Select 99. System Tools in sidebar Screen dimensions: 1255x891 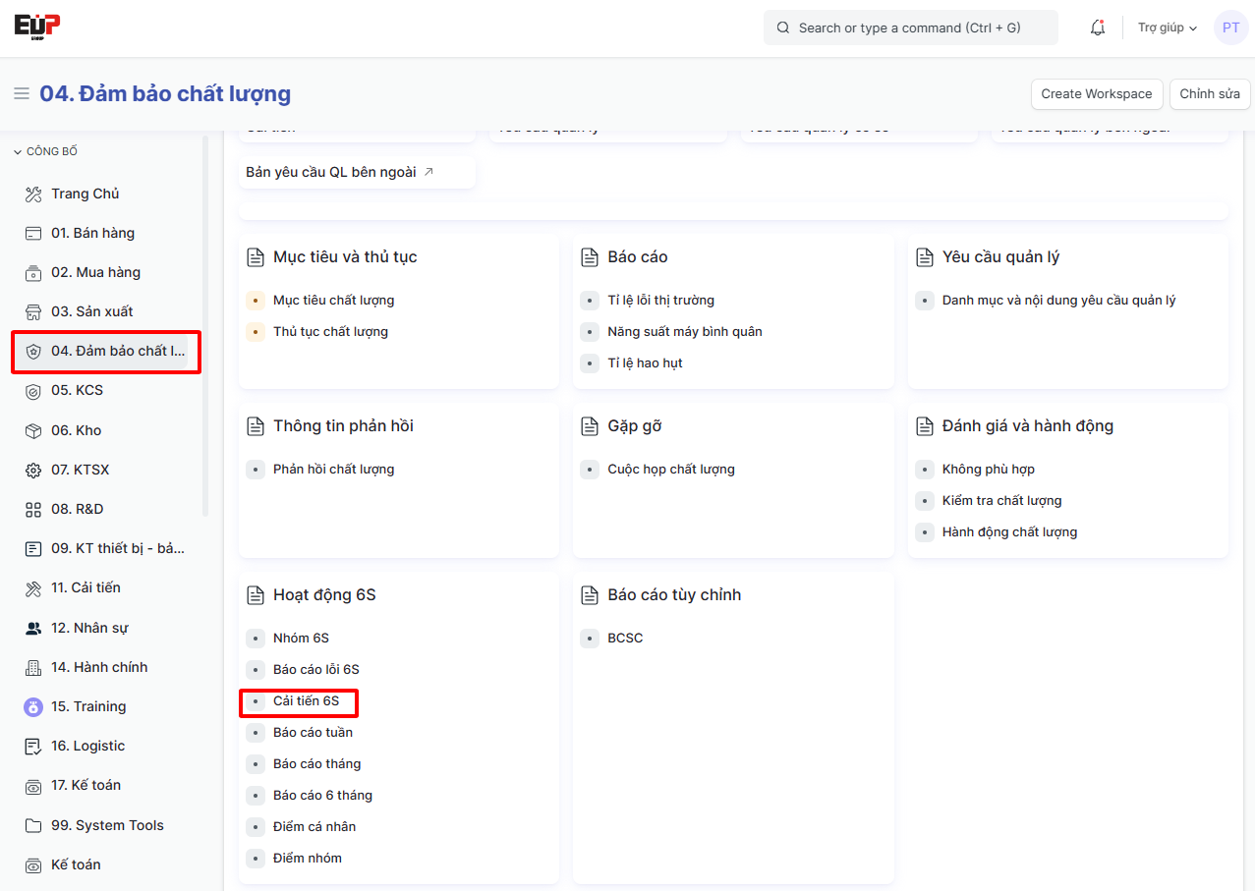(107, 825)
